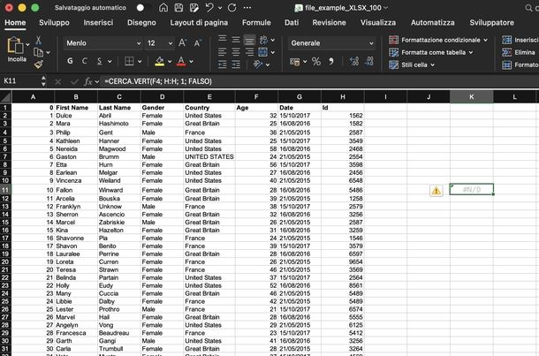Switch to the Sviluppo tab
This screenshot has height=356, width=539.
click(54, 23)
